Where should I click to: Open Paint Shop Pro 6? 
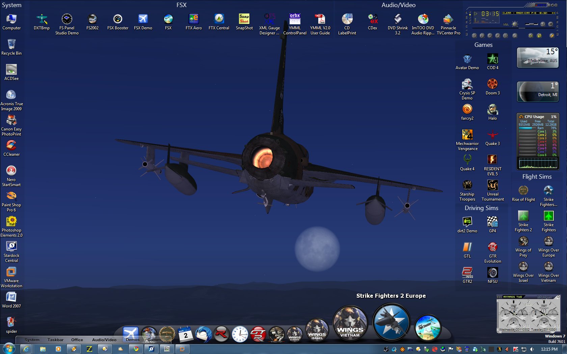point(11,201)
